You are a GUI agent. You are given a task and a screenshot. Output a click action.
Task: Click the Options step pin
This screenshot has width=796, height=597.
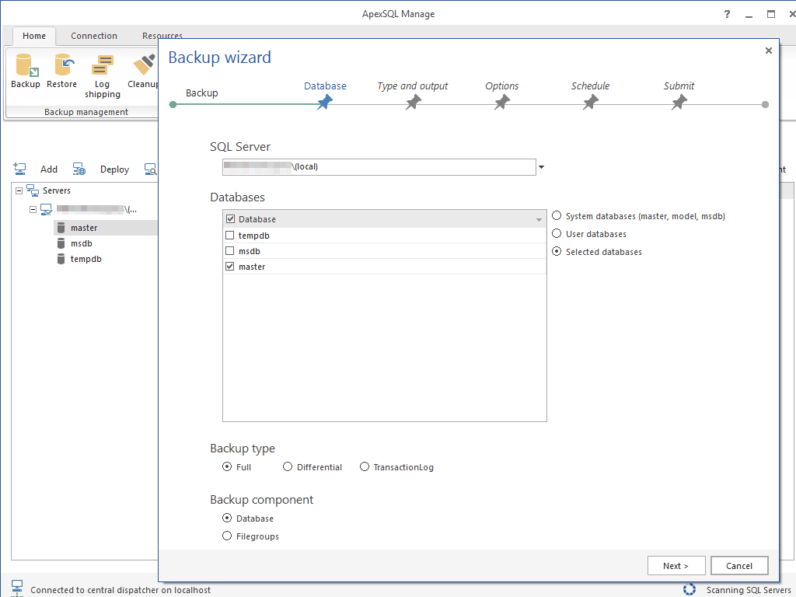point(502,103)
